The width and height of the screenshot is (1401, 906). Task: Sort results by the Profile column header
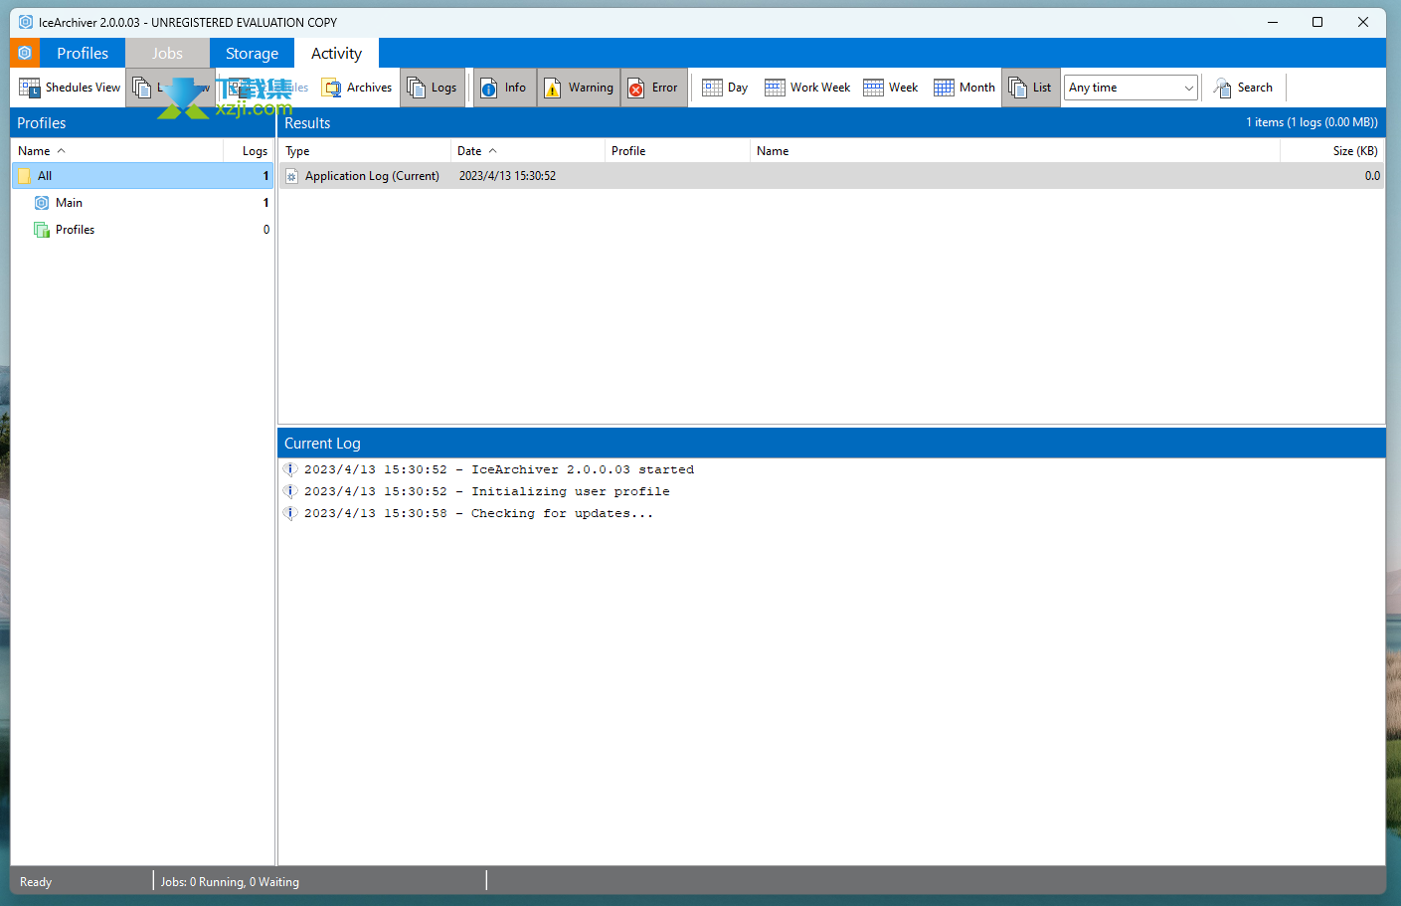677,151
